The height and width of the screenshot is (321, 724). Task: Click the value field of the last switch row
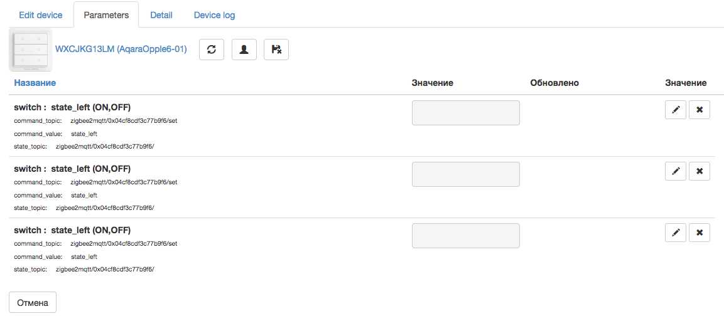465,236
